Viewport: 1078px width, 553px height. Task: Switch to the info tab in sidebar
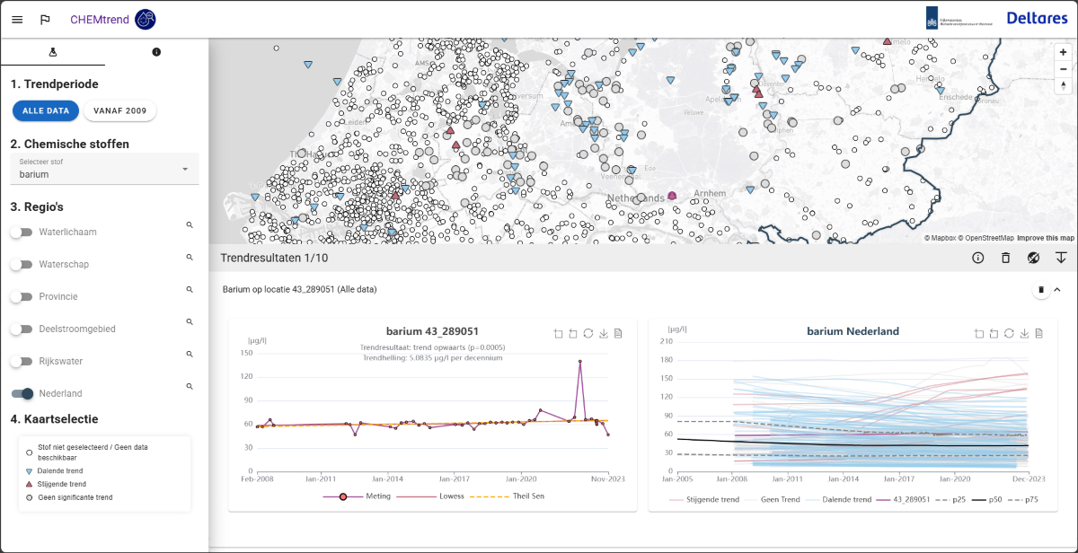[x=156, y=52]
